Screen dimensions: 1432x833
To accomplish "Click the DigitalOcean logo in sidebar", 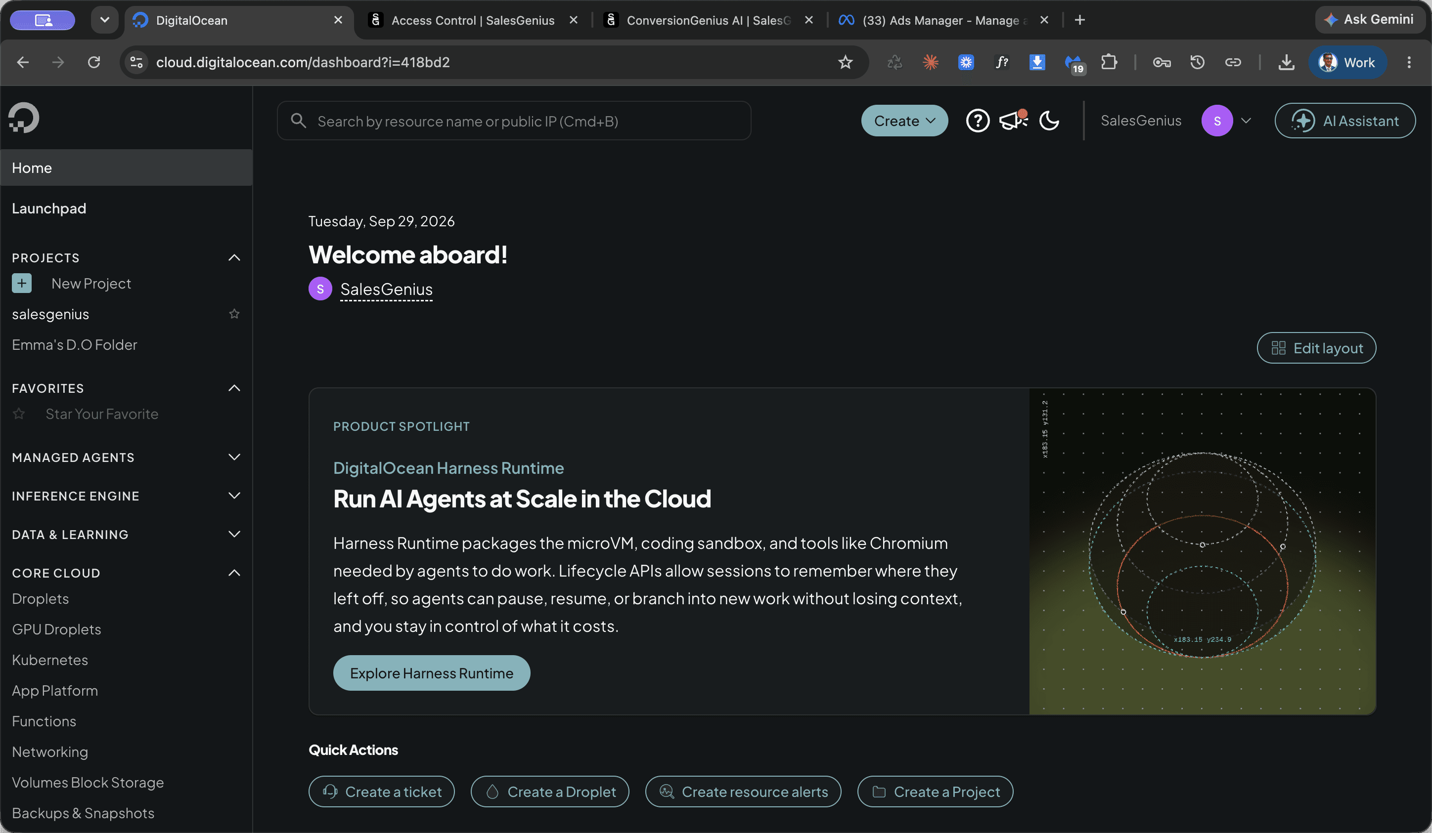I will pyautogui.click(x=24, y=117).
